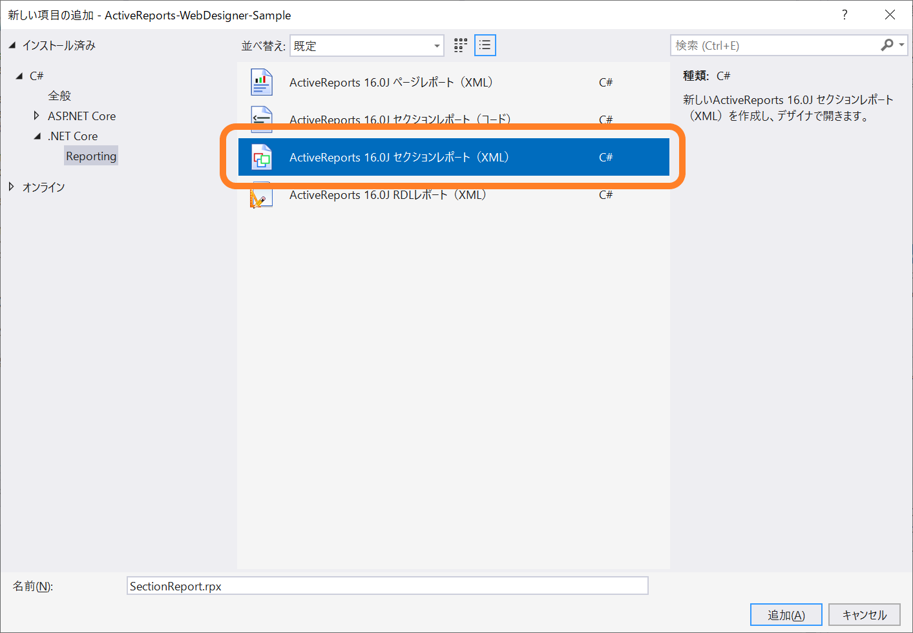The height and width of the screenshot is (633, 913).
Task: Choose ActiveReports 16.0J RDLレポート (XML)
Action: [454, 194]
